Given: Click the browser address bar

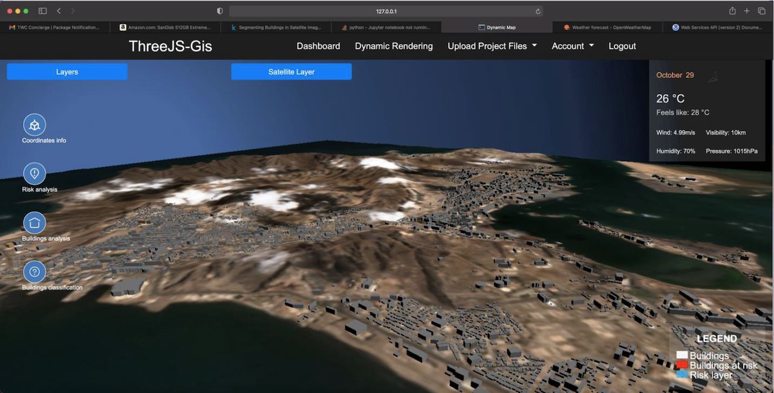Looking at the screenshot, I should click(x=386, y=11).
